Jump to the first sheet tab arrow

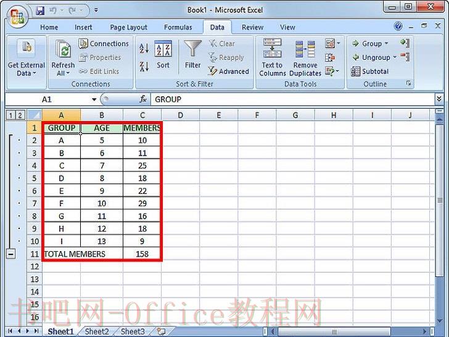[x=10, y=331]
